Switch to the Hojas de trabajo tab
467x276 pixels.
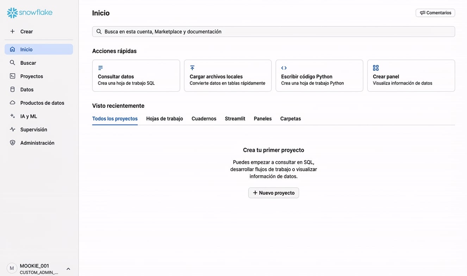click(x=164, y=119)
